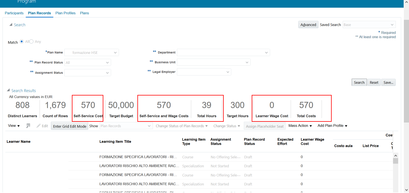409x193 pixels.
Task: Click the Learner Wage Cost summary tile
Action: [272, 109]
